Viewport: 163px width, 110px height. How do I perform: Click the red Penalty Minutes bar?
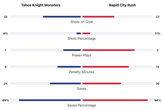[106, 67]
